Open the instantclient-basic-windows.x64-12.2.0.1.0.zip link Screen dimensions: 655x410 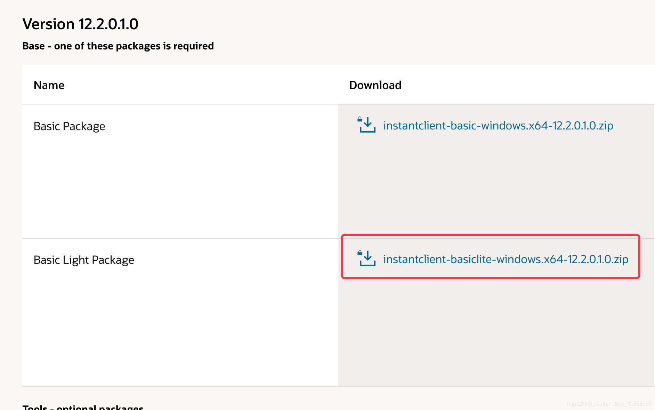(498, 126)
